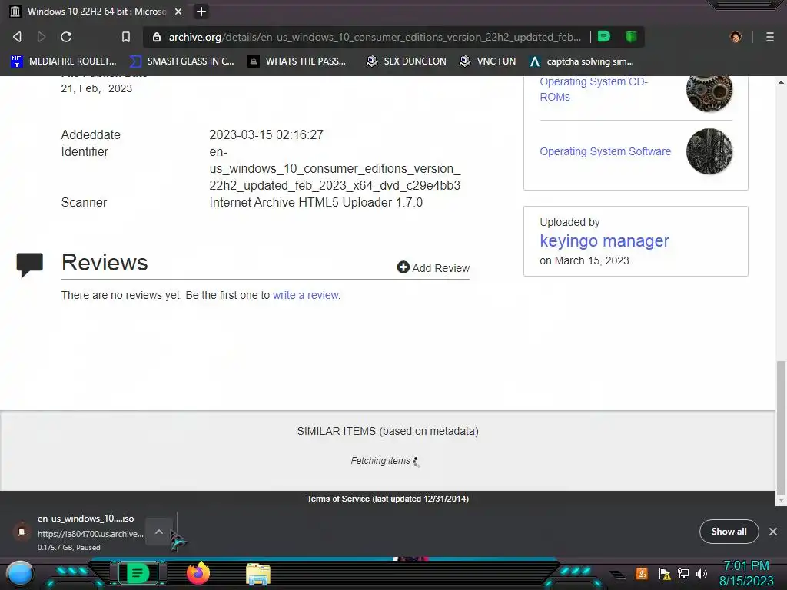The width and height of the screenshot is (787, 590).
Task: Click Show all downloads button
Action: coord(729,532)
